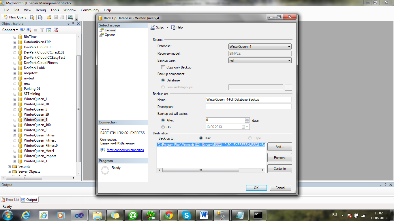Open the Script action in backup dialog
394x221 pixels.
coord(157,27)
